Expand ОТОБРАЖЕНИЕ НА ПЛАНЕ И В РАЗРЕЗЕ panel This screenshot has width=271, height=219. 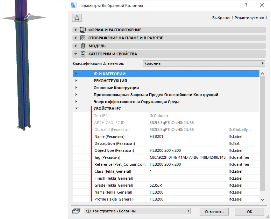point(76,38)
